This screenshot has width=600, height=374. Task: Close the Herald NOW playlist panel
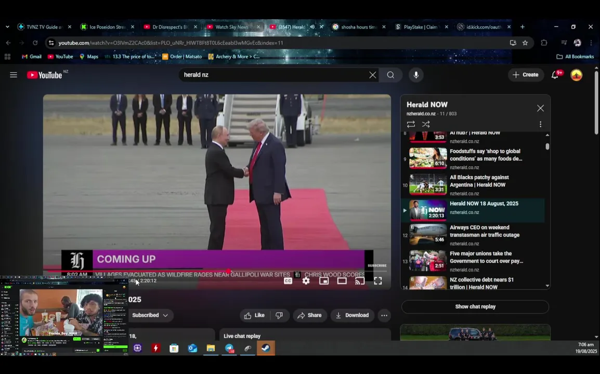(x=540, y=108)
